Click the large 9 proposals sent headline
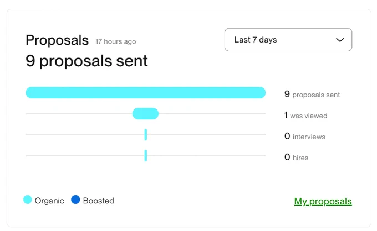This screenshot has height=231, width=377. point(86,61)
